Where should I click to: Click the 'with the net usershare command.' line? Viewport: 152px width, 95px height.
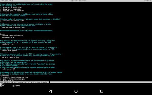coord(13,16)
